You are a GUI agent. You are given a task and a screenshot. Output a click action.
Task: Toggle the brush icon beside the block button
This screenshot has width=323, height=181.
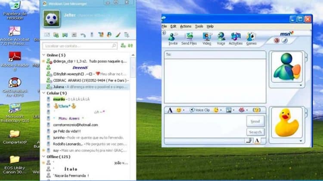point(285,40)
